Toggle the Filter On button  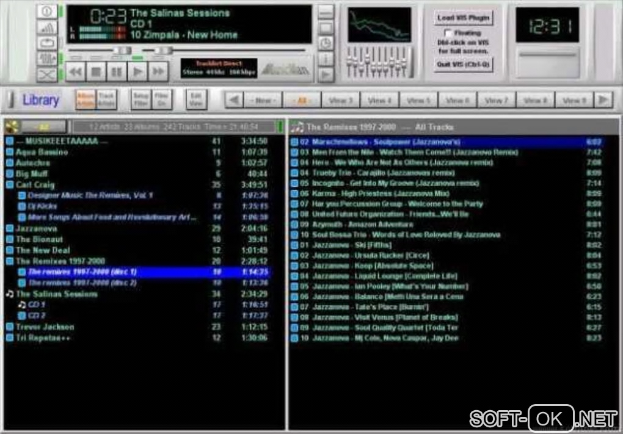tap(161, 99)
